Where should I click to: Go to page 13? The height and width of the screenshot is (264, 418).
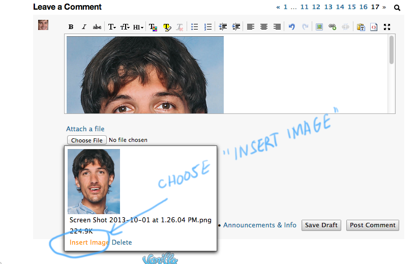[328, 7]
